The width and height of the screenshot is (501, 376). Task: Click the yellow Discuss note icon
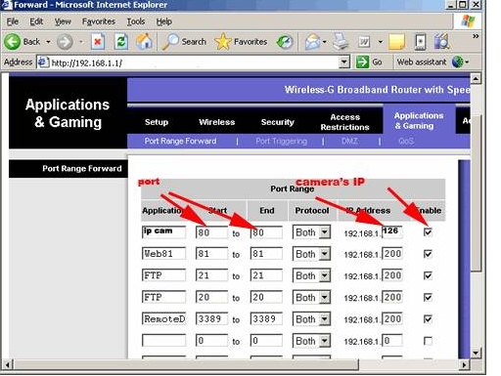[x=396, y=42]
